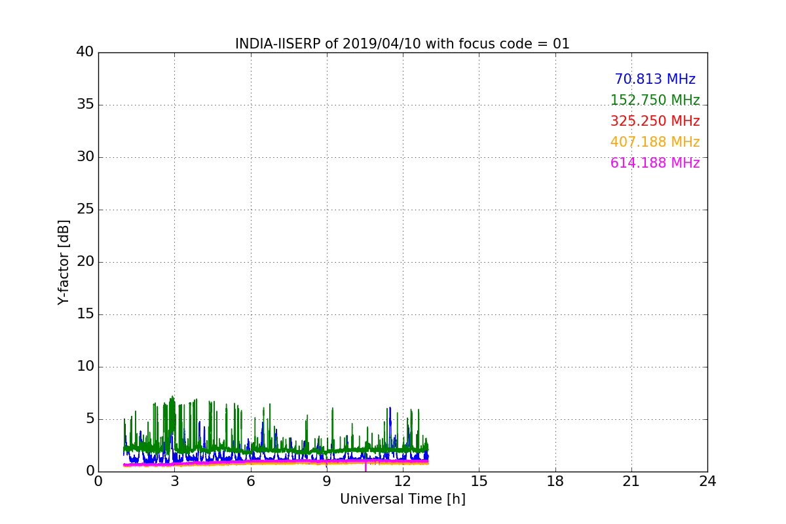Click the Y-factor [dB] axis label
The height and width of the screenshot is (524, 786).
tap(64, 262)
